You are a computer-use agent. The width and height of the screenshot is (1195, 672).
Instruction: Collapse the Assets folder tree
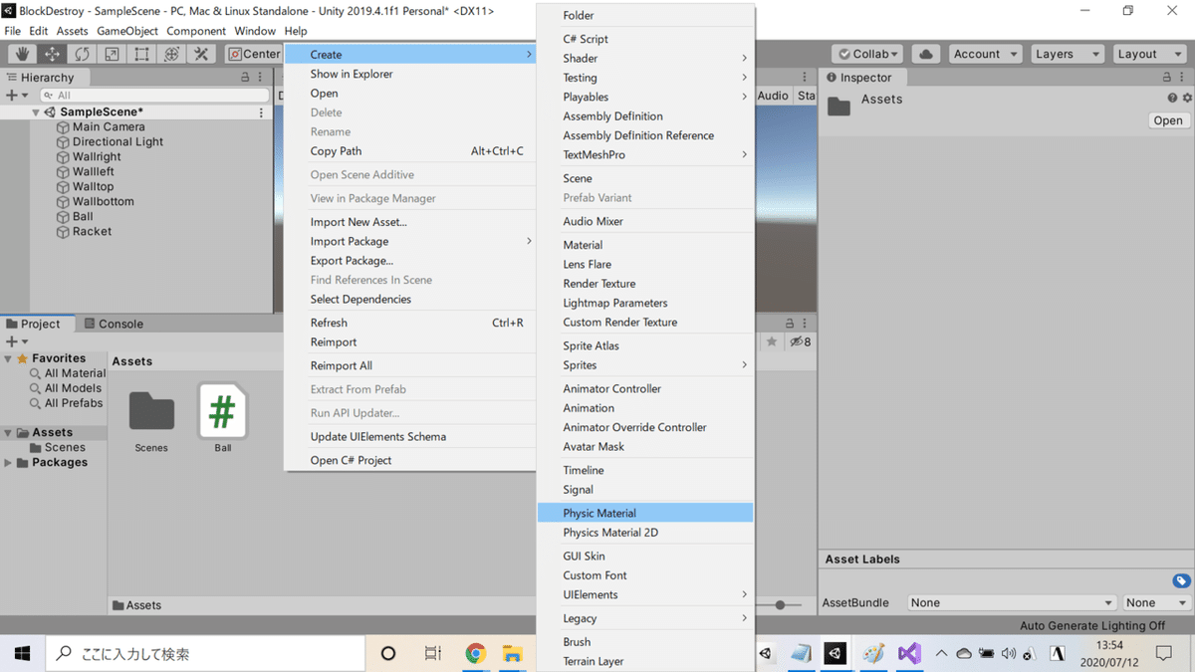pyautogui.click(x=8, y=433)
